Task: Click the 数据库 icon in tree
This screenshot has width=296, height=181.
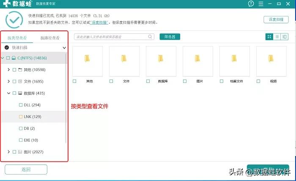Action: tap(20, 93)
